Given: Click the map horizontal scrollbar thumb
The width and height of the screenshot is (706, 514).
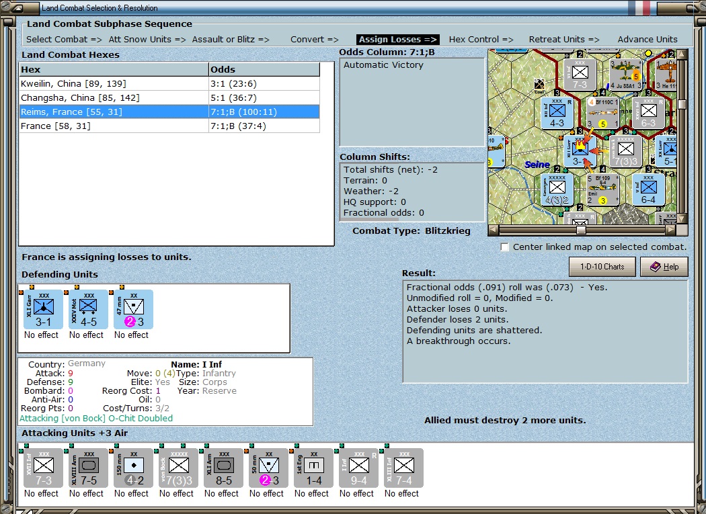Looking at the screenshot, I should 582,230.
